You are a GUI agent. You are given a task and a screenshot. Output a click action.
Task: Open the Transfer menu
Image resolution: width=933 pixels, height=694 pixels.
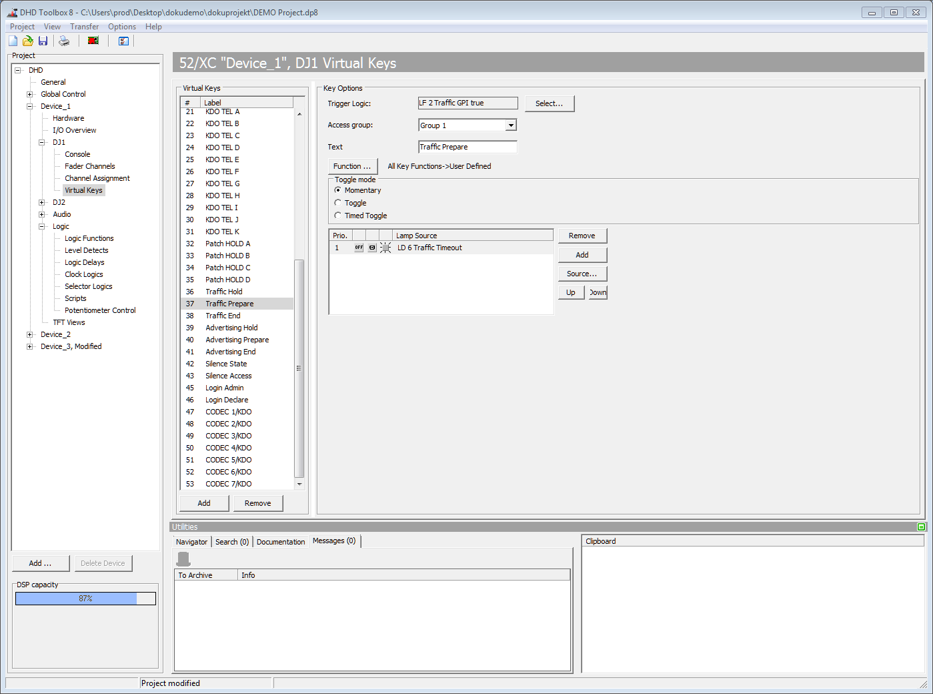point(84,27)
